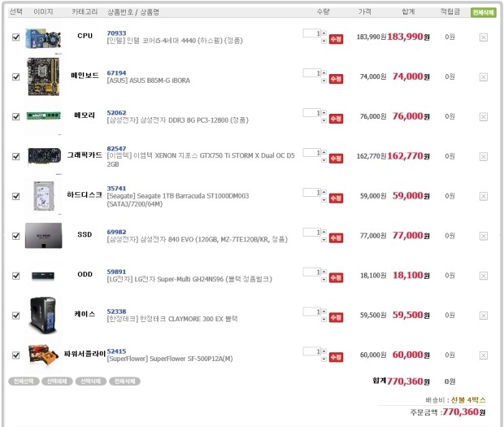
Task: Increase ODD quantity with up arrow
Action: tap(324, 272)
